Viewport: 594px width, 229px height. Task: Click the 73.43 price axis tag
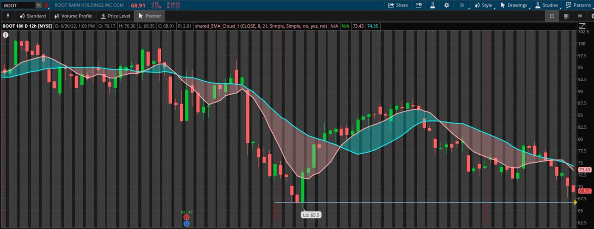(x=584, y=170)
